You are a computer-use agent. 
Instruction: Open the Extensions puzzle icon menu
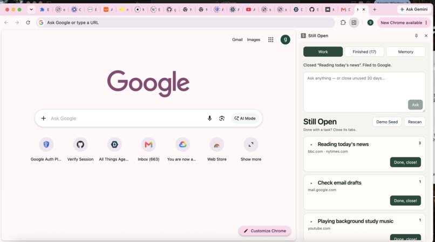point(343,23)
